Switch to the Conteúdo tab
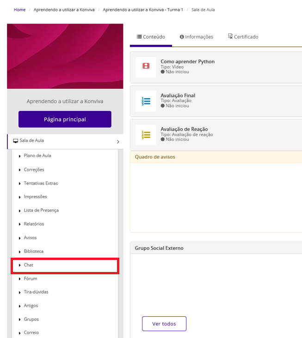Viewport: 302px width, 338px height. tap(151, 36)
